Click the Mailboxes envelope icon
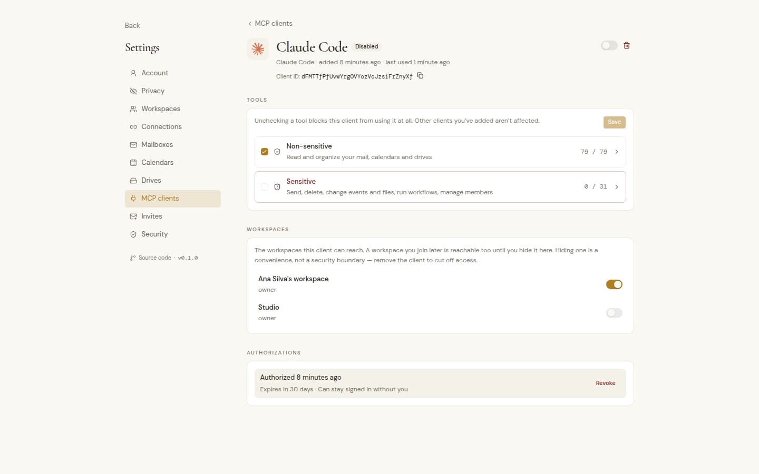This screenshot has width=759, height=474. click(133, 145)
